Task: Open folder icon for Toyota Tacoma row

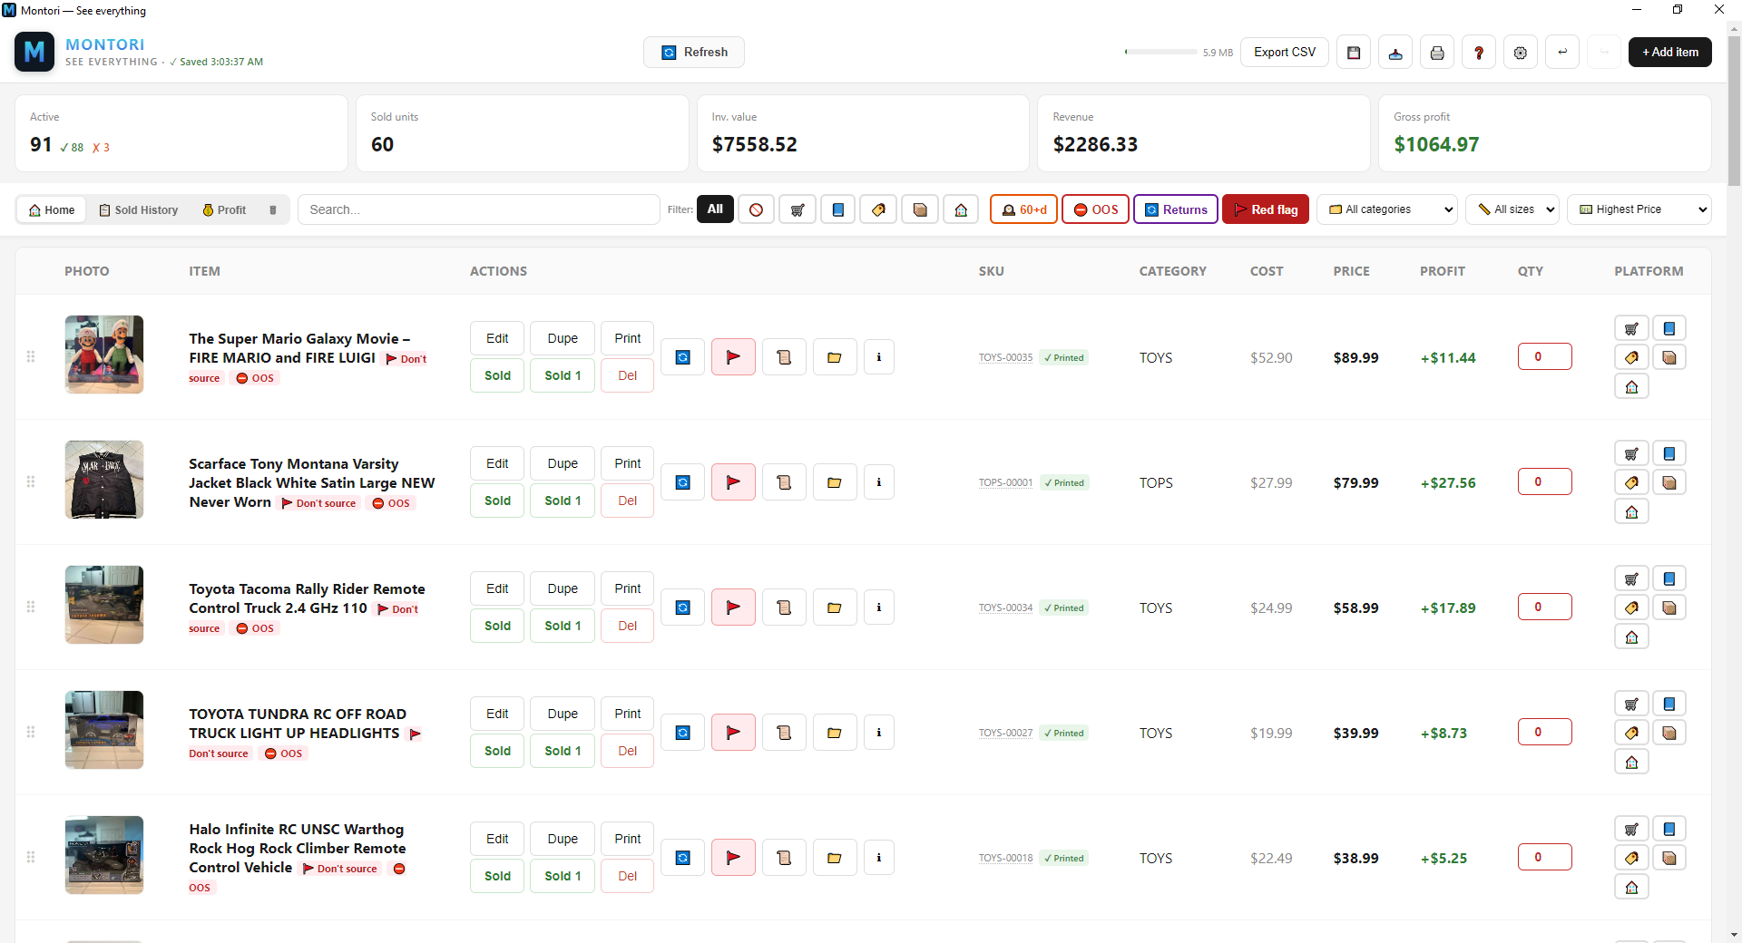Action: click(835, 608)
